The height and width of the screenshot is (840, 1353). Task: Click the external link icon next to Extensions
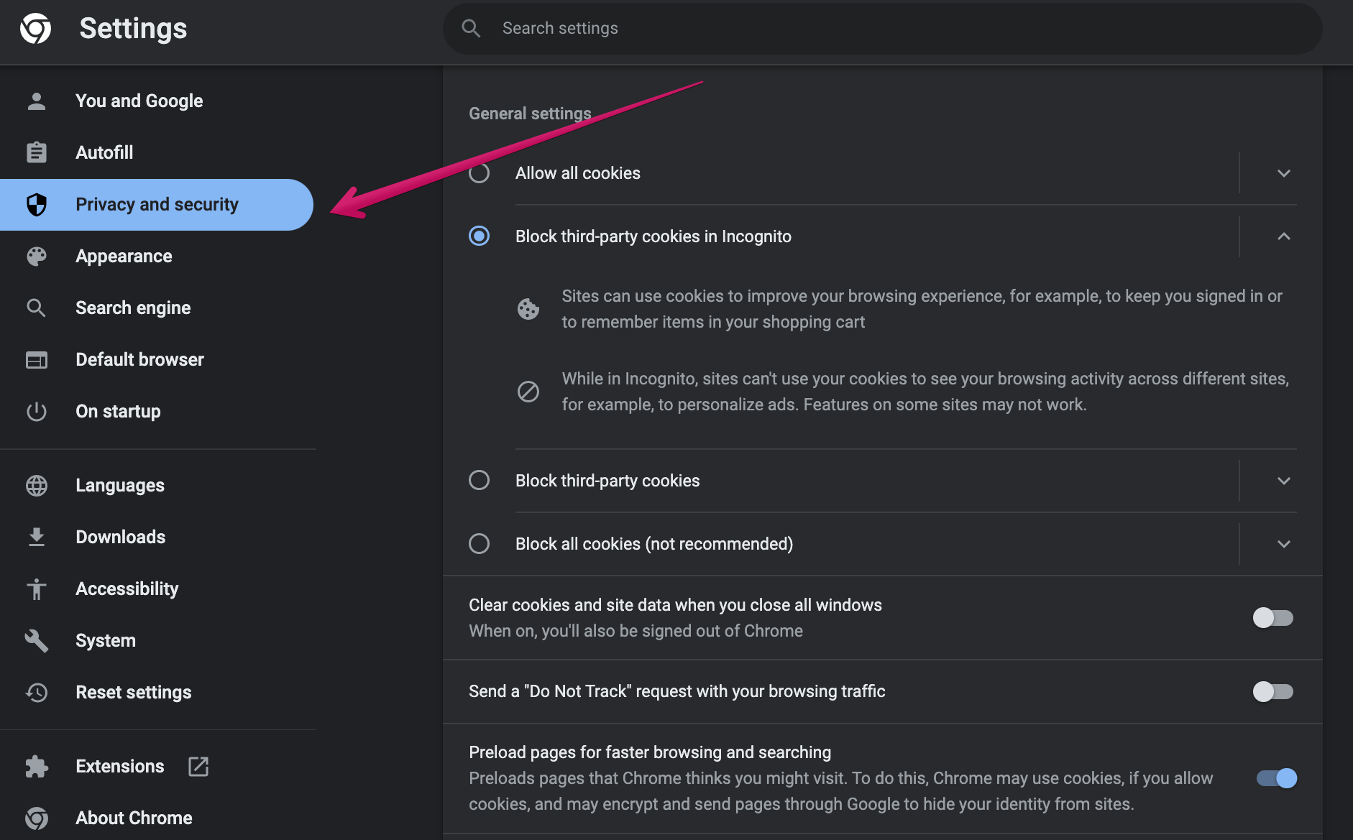click(x=198, y=767)
